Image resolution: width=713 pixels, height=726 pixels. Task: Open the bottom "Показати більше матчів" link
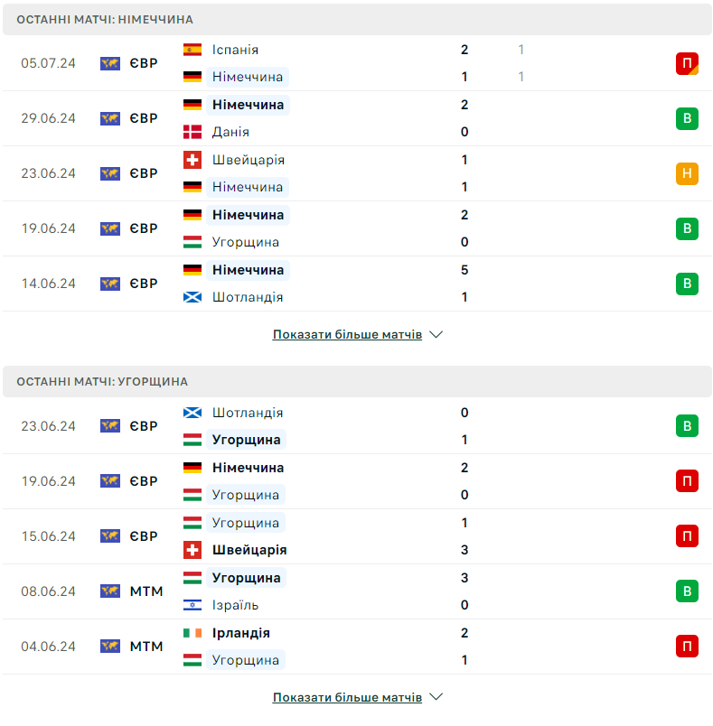coord(347,697)
